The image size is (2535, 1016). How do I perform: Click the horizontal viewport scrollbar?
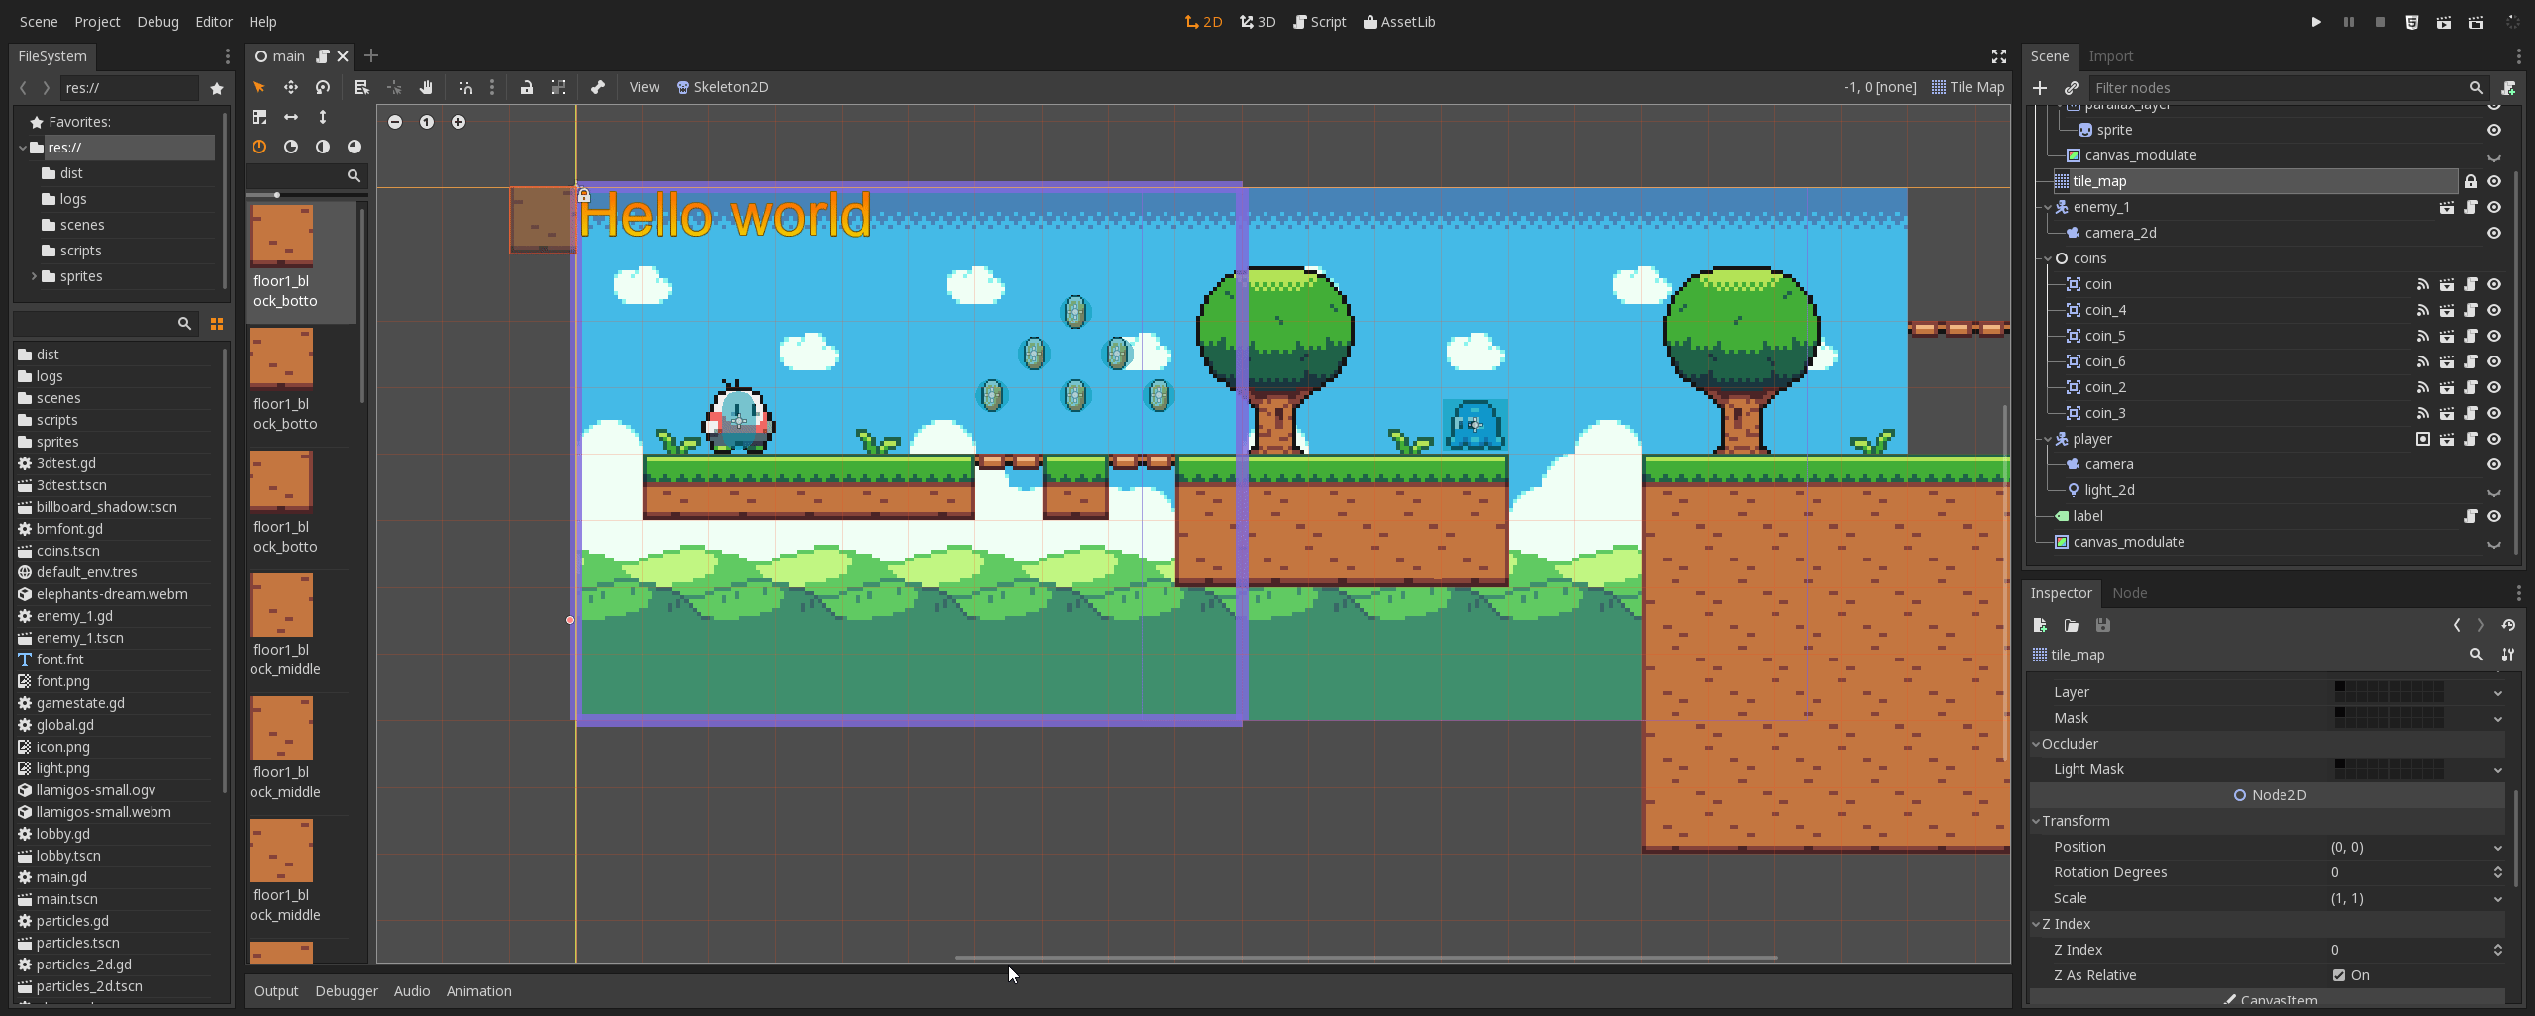[x=1366, y=958]
